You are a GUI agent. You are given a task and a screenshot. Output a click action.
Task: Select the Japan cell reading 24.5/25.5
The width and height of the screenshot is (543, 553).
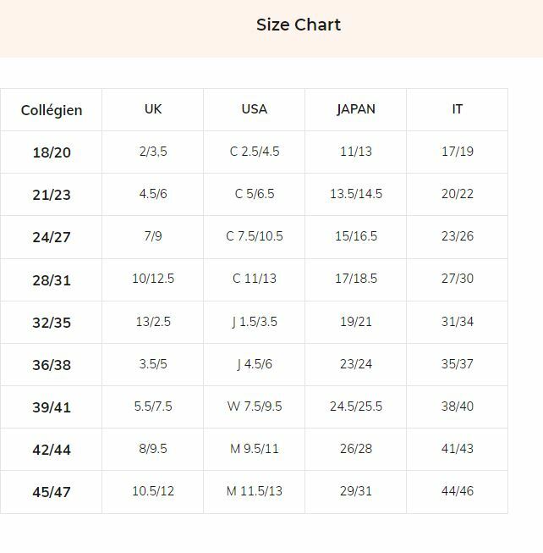356,406
